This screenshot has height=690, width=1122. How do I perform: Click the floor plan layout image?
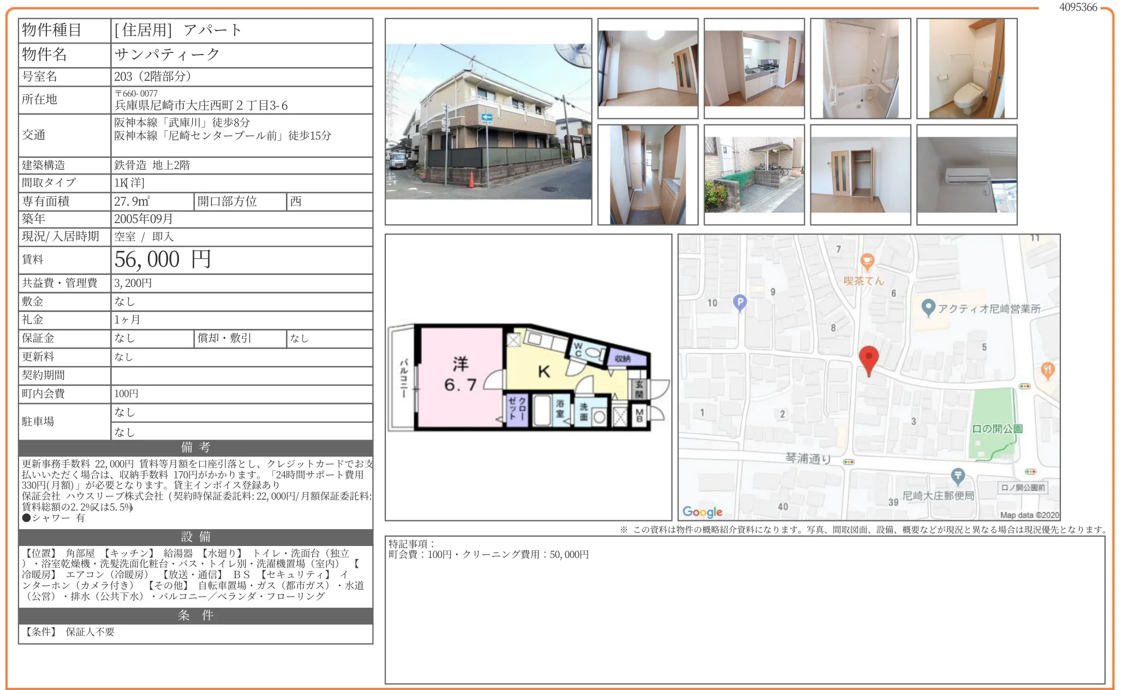click(528, 377)
